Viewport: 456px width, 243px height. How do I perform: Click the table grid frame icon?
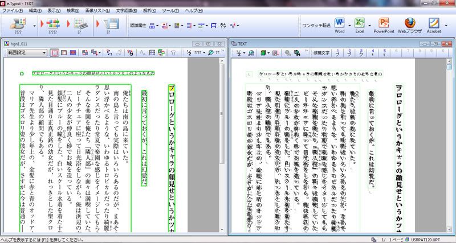(152, 52)
